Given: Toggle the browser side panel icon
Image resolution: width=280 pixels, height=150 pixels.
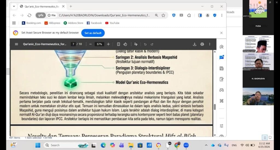Looking at the screenshot, I should pos(200,15).
